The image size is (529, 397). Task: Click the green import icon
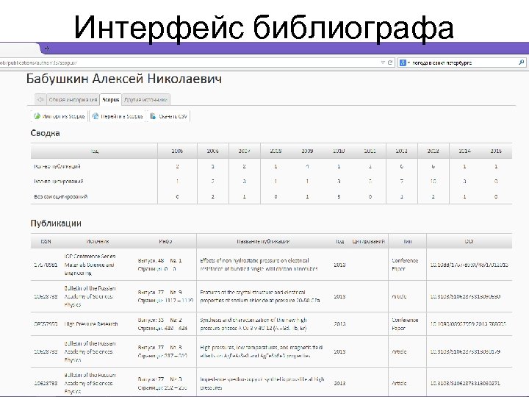[37, 116]
